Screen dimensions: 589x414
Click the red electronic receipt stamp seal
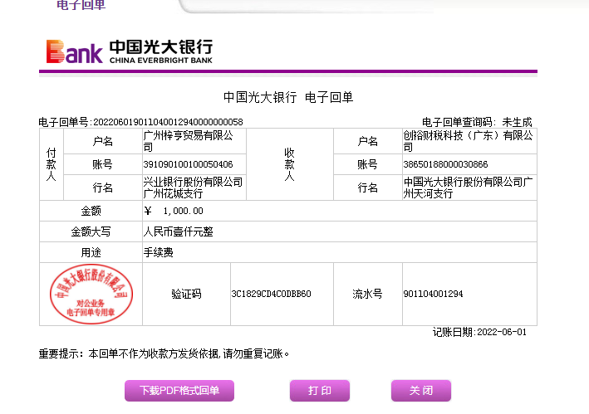click(x=91, y=294)
